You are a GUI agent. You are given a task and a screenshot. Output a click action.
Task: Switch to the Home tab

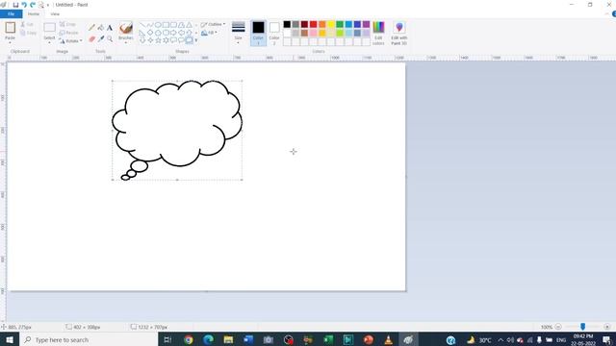pyautogui.click(x=34, y=14)
